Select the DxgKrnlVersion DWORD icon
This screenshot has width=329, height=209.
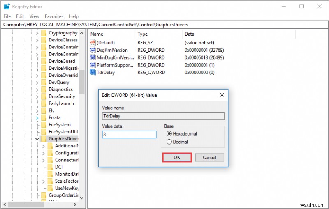click(x=93, y=50)
